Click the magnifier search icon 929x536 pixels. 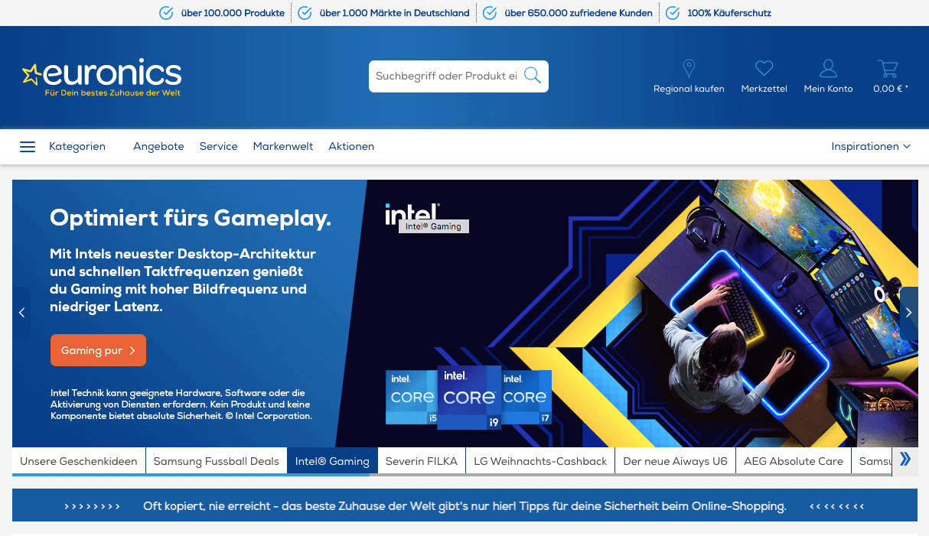(x=533, y=76)
